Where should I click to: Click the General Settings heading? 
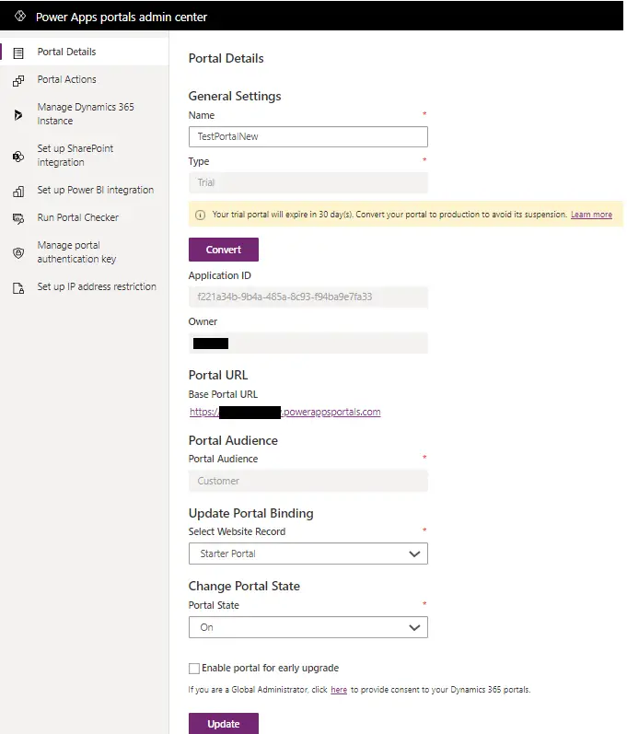coord(235,96)
